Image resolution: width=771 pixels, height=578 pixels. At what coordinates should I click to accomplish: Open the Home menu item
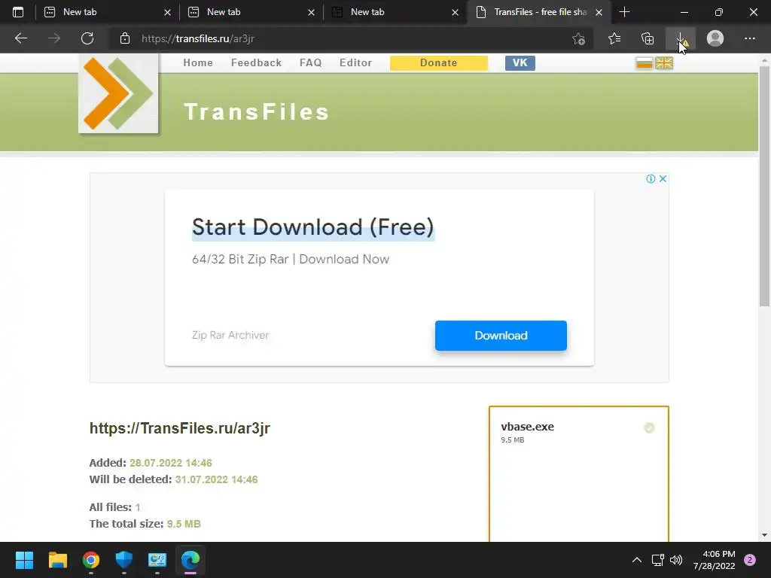click(x=198, y=63)
